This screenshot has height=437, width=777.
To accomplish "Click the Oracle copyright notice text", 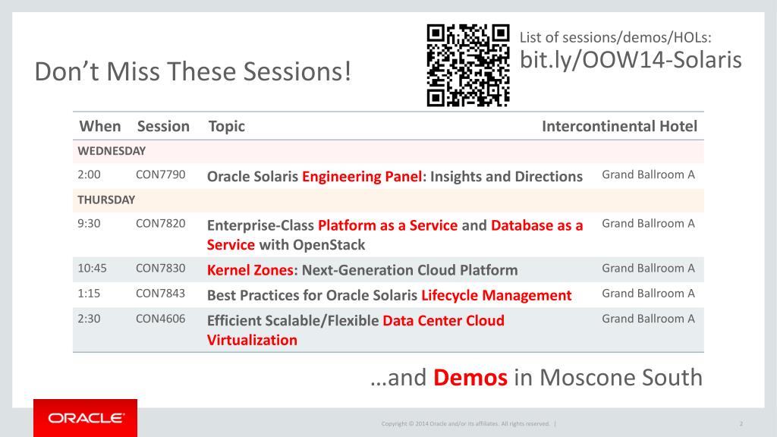I will [x=466, y=423].
